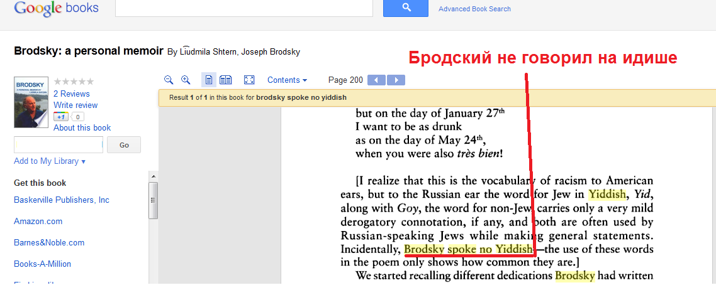
Task: Open the Google Books logo homepage
Action: click(56, 8)
